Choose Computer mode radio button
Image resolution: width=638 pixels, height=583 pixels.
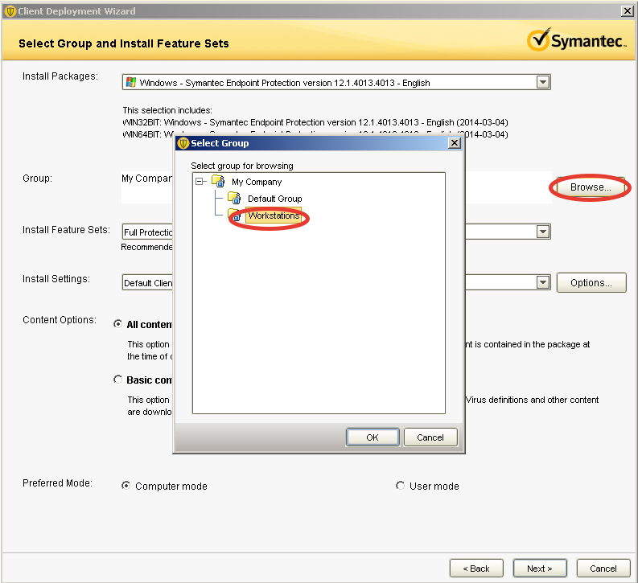(126, 486)
